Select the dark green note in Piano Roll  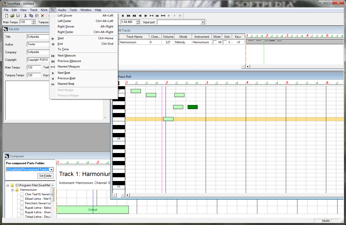point(193,107)
